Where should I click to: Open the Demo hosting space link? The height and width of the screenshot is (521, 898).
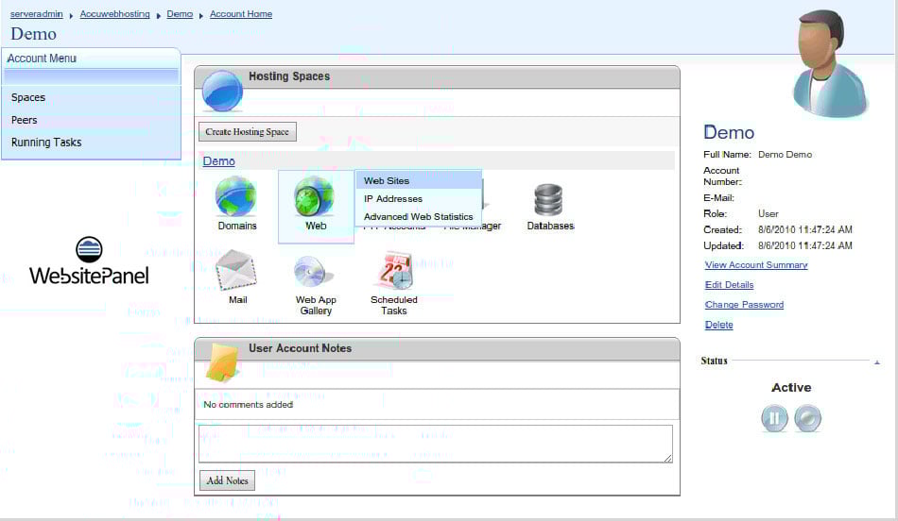[x=218, y=161]
